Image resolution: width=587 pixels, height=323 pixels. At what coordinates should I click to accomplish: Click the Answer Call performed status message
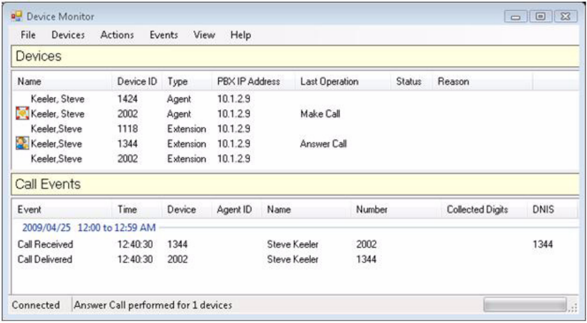[x=153, y=305]
